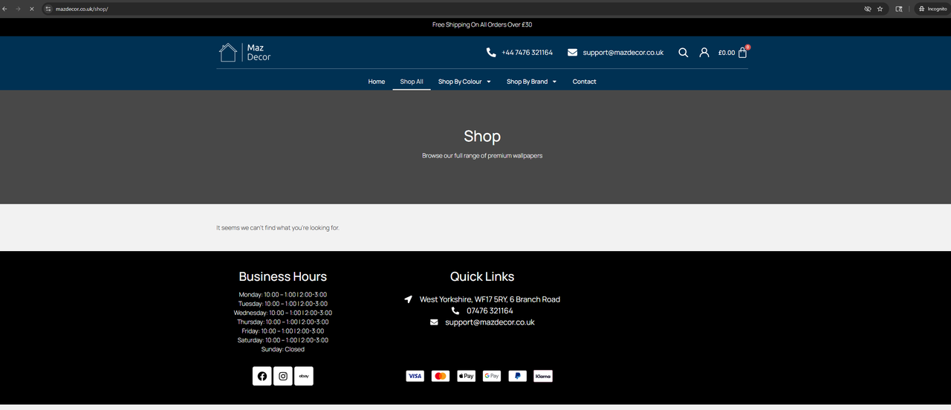Click the Friday opening hours line

(283, 331)
